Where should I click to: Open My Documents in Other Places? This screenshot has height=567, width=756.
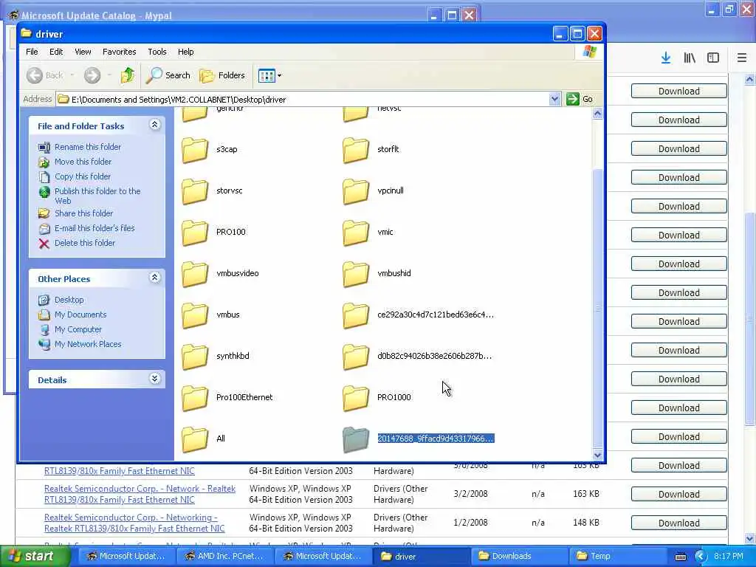[80, 315]
